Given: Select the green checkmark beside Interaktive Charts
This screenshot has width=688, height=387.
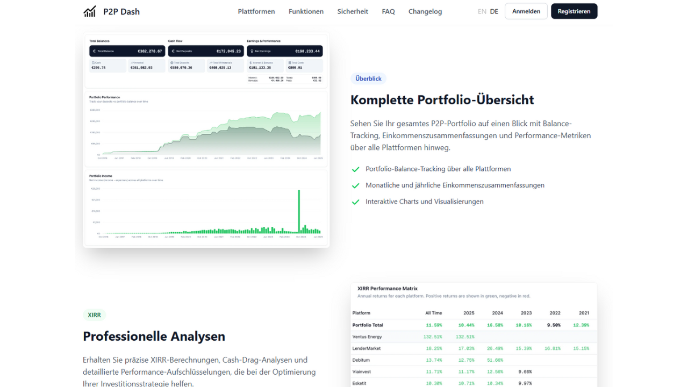Looking at the screenshot, I should click(356, 202).
